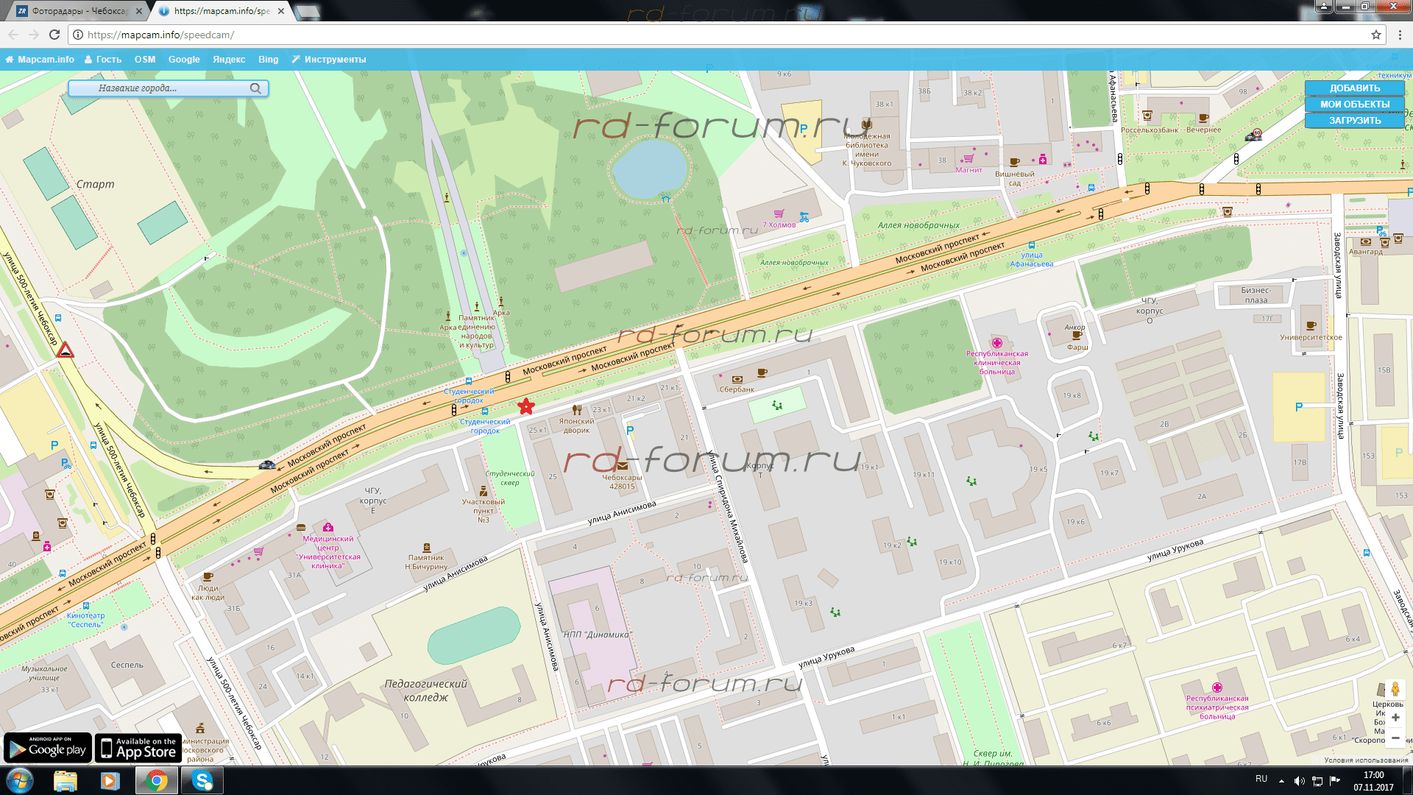Click the search magnifier in city field
Image resolution: width=1413 pixels, height=795 pixels.
coord(255,88)
